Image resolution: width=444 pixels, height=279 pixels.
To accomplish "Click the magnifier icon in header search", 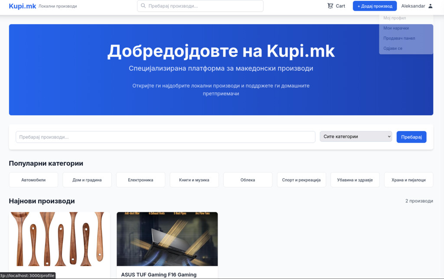I will (x=143, y=6).
